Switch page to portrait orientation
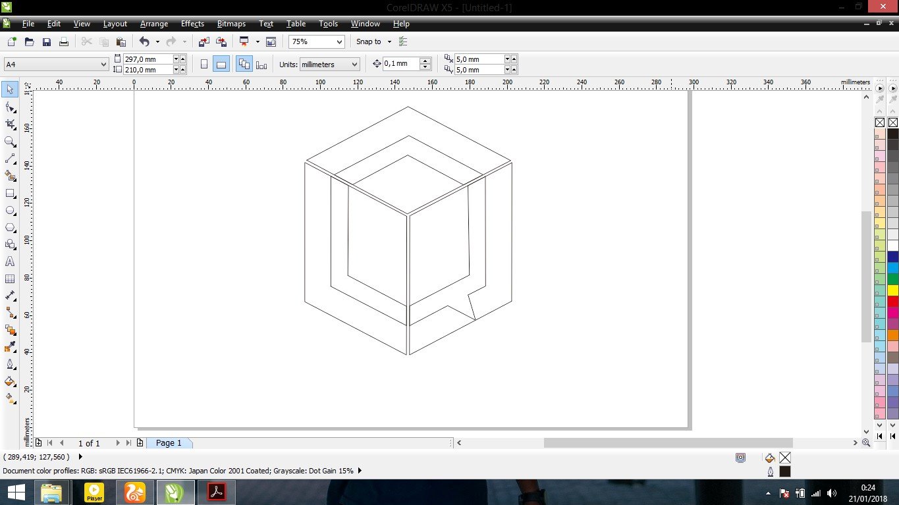This screenshot has height=505, width=899. (x=204, y=65)
